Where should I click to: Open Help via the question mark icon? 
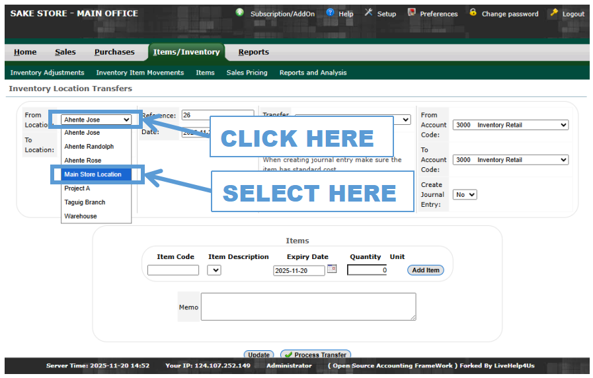330,13
